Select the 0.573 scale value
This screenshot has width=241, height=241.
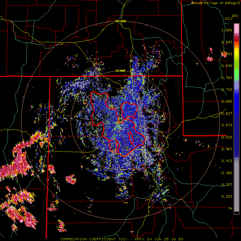point(227,125)
